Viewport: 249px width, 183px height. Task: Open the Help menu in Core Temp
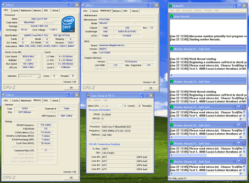105,100
